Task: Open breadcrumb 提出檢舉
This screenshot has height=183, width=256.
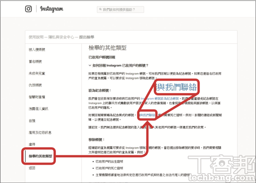Action: (x=87, y=37)
